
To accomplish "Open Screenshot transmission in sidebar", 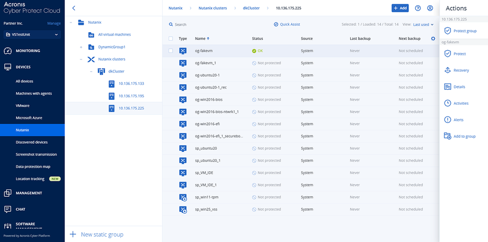I will (x=36, y=154).
